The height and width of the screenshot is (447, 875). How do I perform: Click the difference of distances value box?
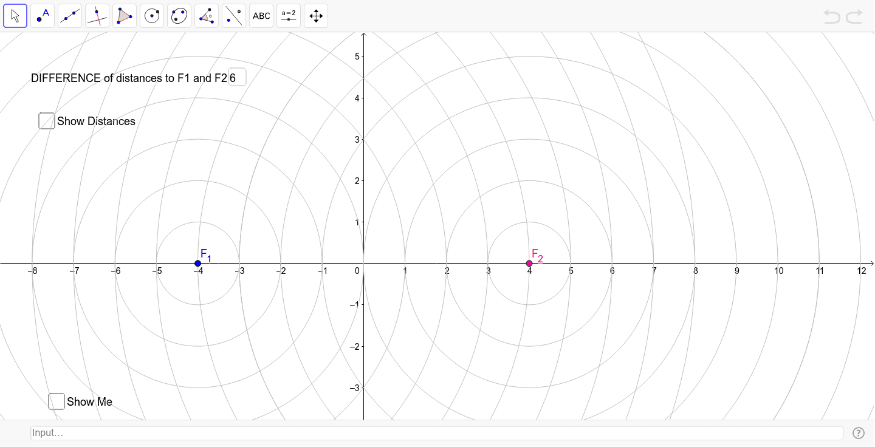click(237, 78)
